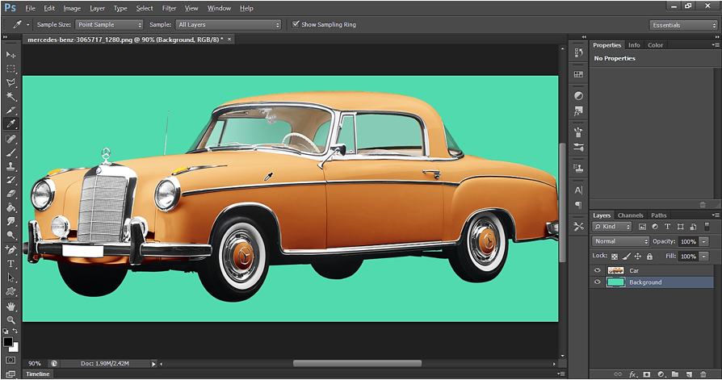Select the Horizontal Type tool
722x380 pixels.
(x=10, y=264)
